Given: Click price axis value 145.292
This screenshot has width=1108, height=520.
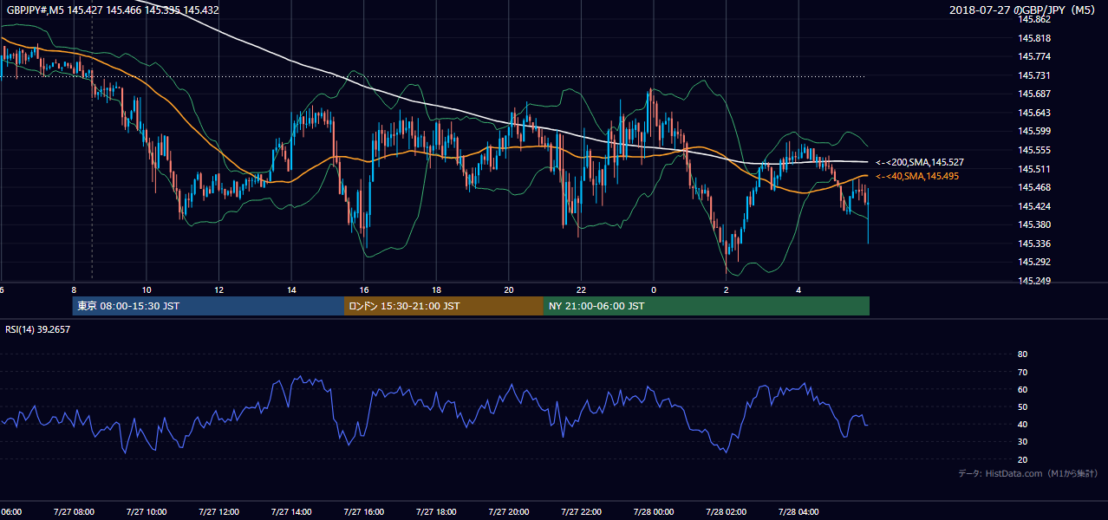Looking at the screenshot, I should [1033, 263].
